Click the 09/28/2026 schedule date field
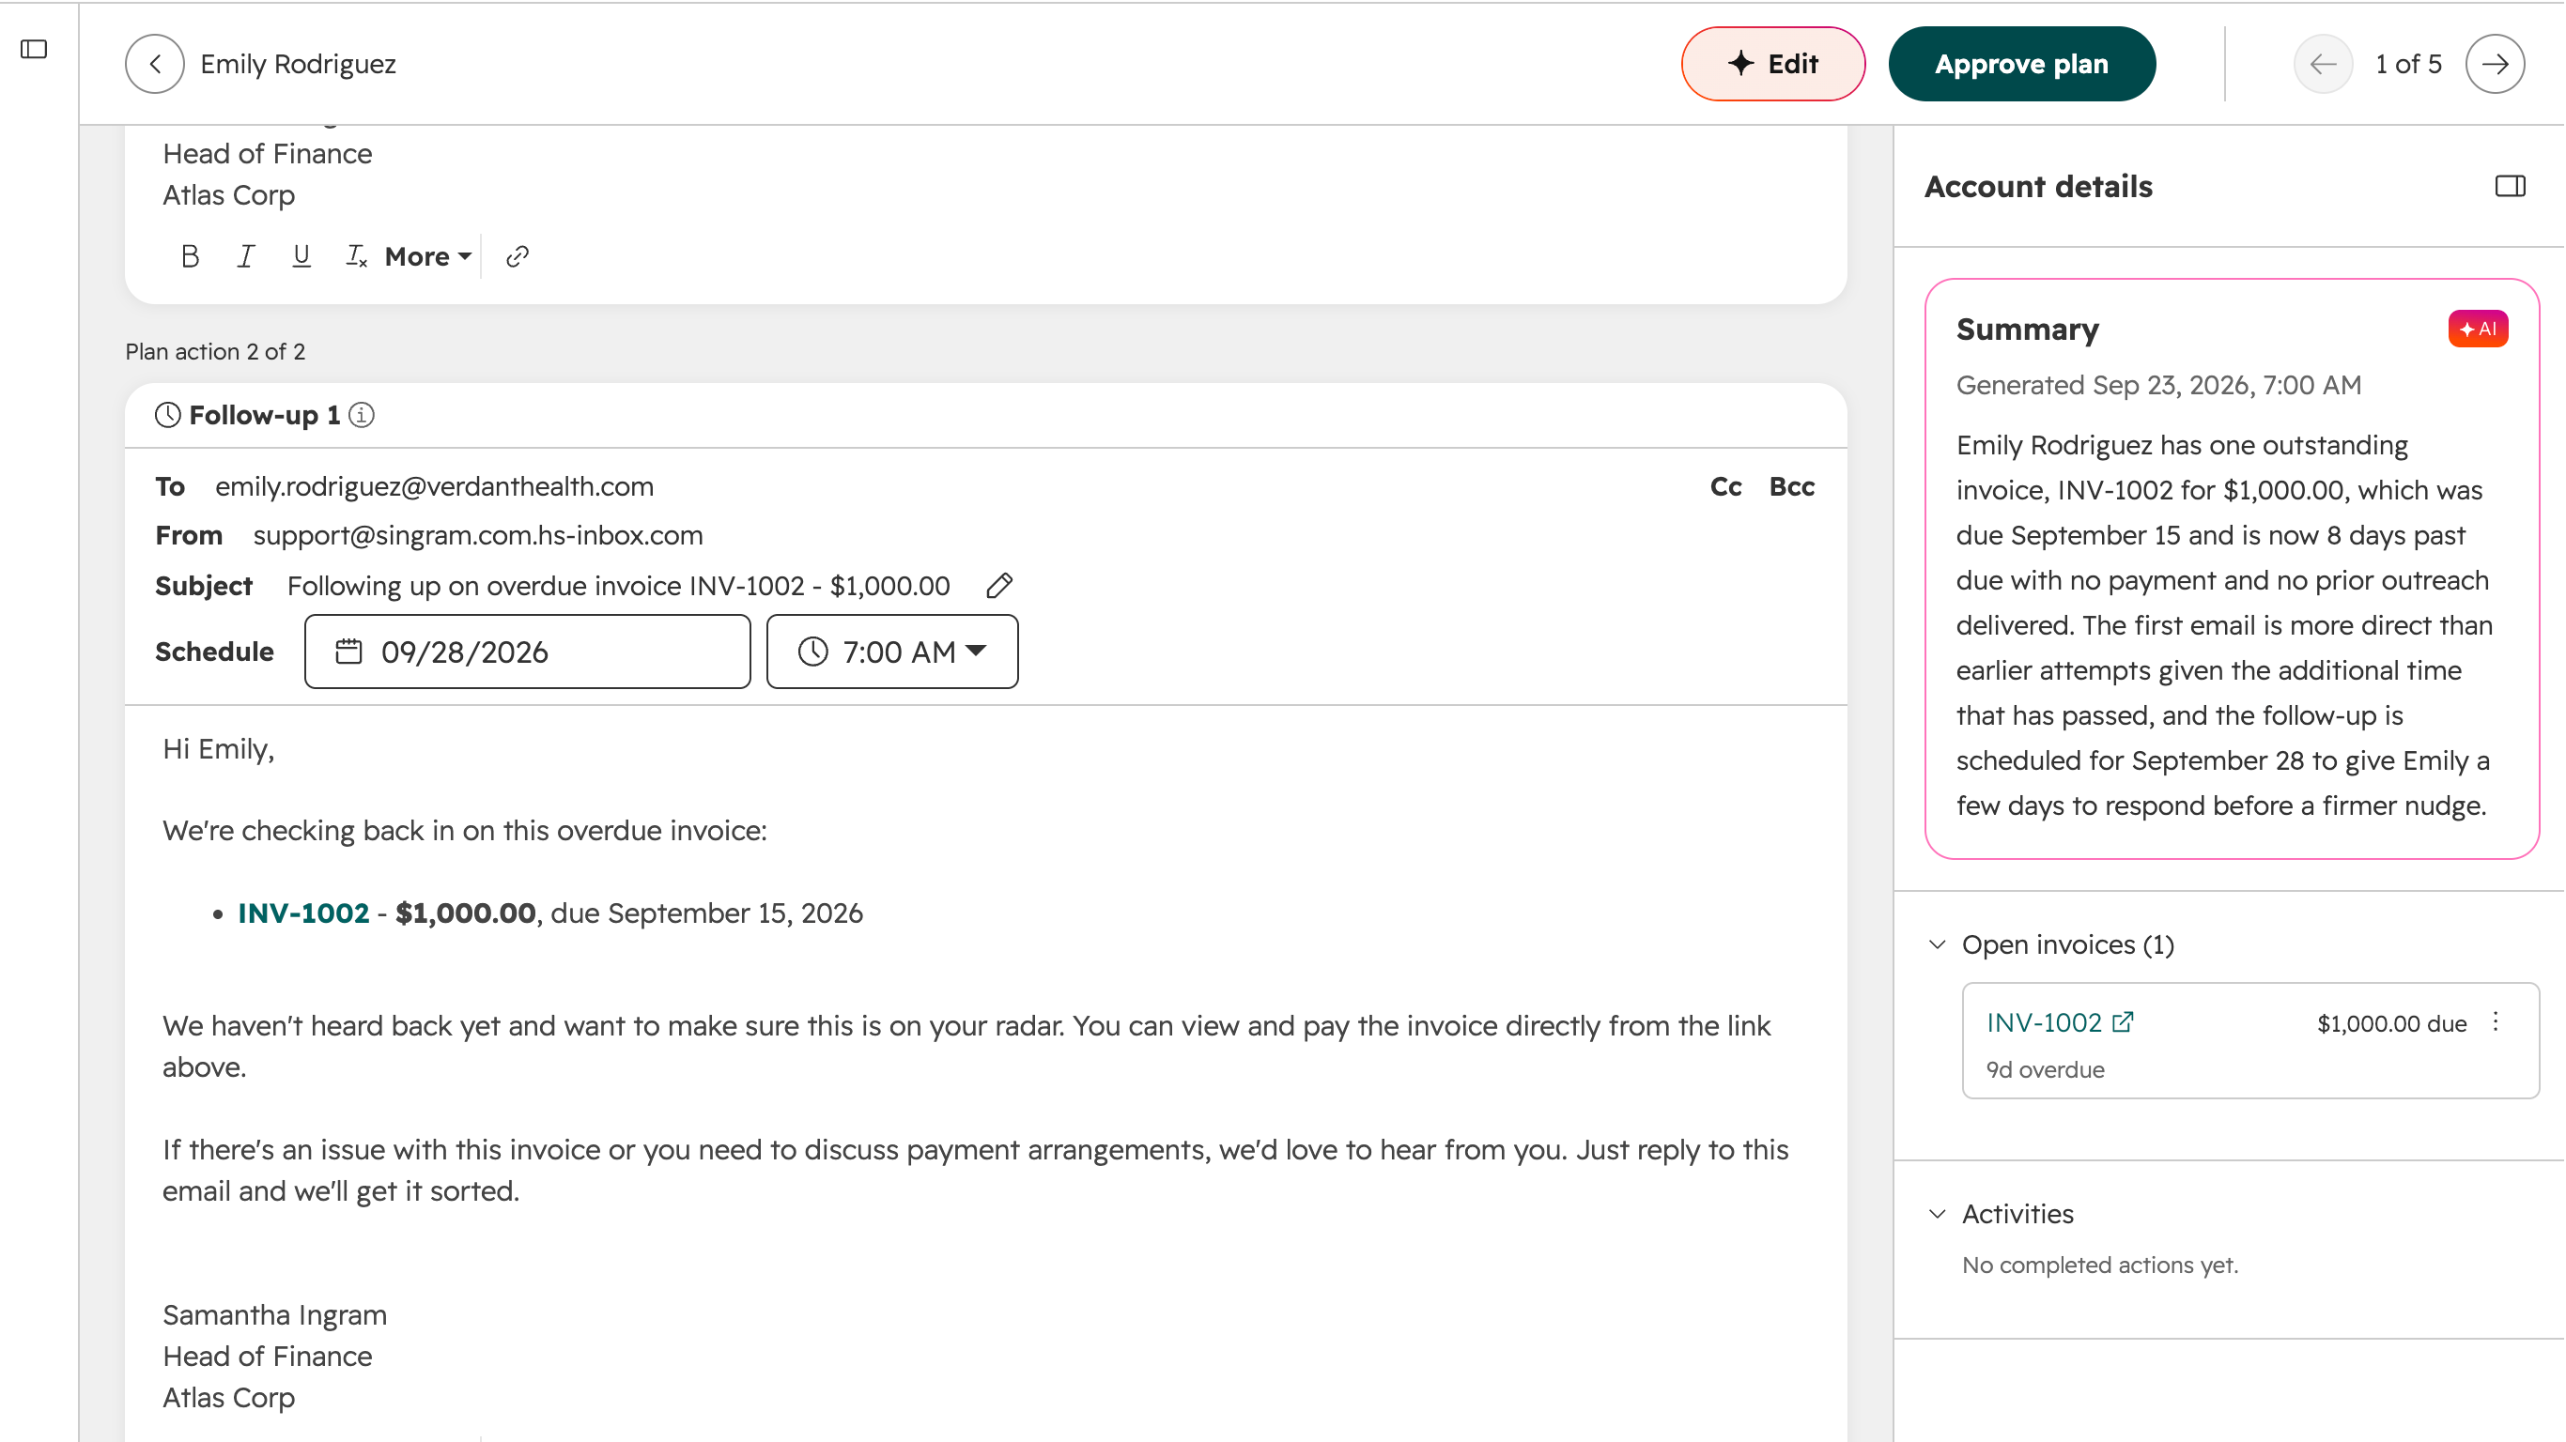 click(528, 652)
